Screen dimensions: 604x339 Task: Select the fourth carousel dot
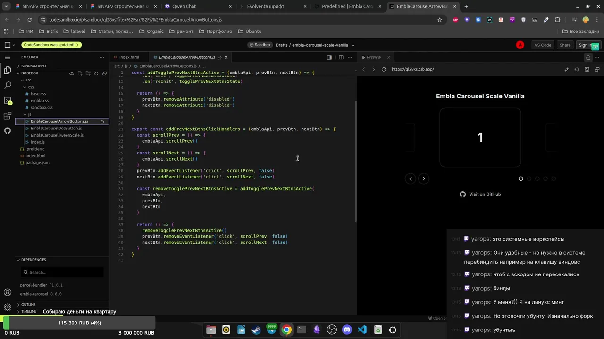(545, 178)
